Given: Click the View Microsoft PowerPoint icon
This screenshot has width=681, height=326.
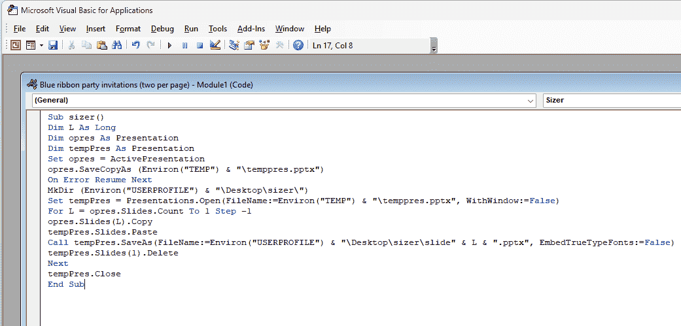Looking at the screenshot, I should pos(16,44).
